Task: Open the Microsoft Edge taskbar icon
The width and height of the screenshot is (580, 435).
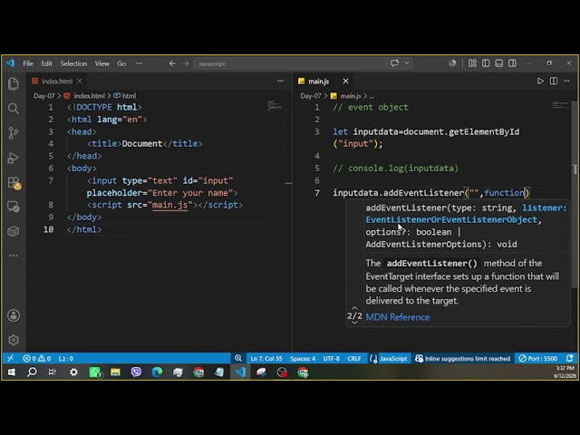Action: tap(157, 372)
